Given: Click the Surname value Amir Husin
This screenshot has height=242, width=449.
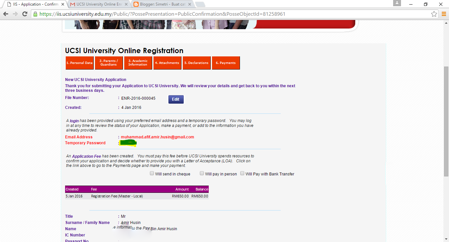Looking at the screenshot, I should 131,223.
